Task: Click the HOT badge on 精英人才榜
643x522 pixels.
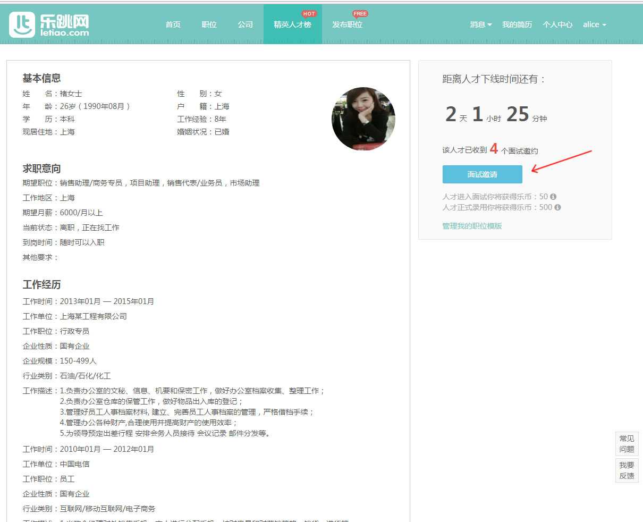Action: coord(309,14)
